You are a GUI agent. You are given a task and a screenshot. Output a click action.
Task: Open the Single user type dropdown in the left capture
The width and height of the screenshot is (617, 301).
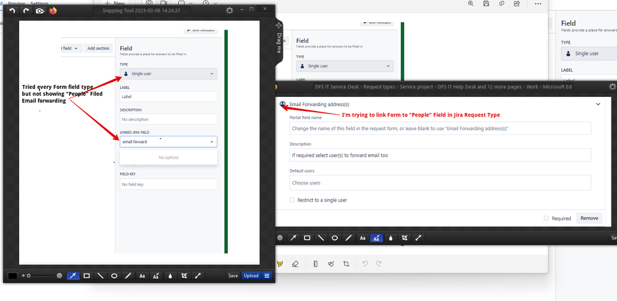pos(169,73)
